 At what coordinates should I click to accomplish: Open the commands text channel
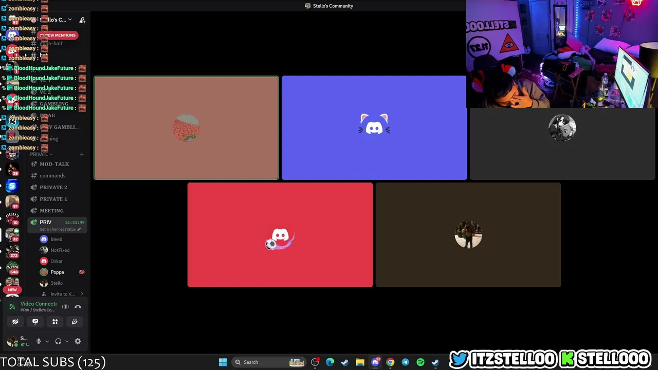[57, 176]
